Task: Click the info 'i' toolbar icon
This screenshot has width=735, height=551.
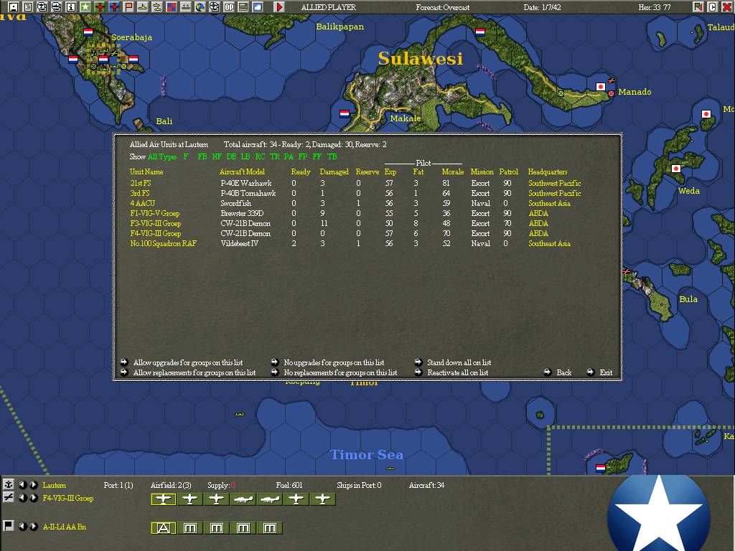Action: click(x=71, y=7)
